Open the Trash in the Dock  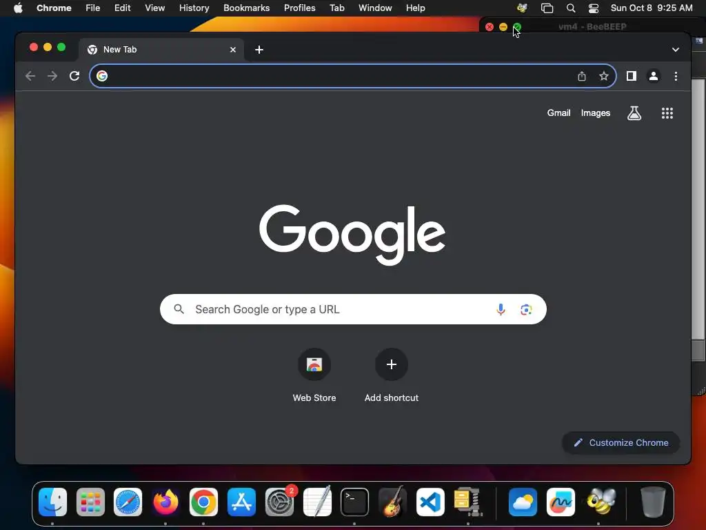[x=653, y=502]
